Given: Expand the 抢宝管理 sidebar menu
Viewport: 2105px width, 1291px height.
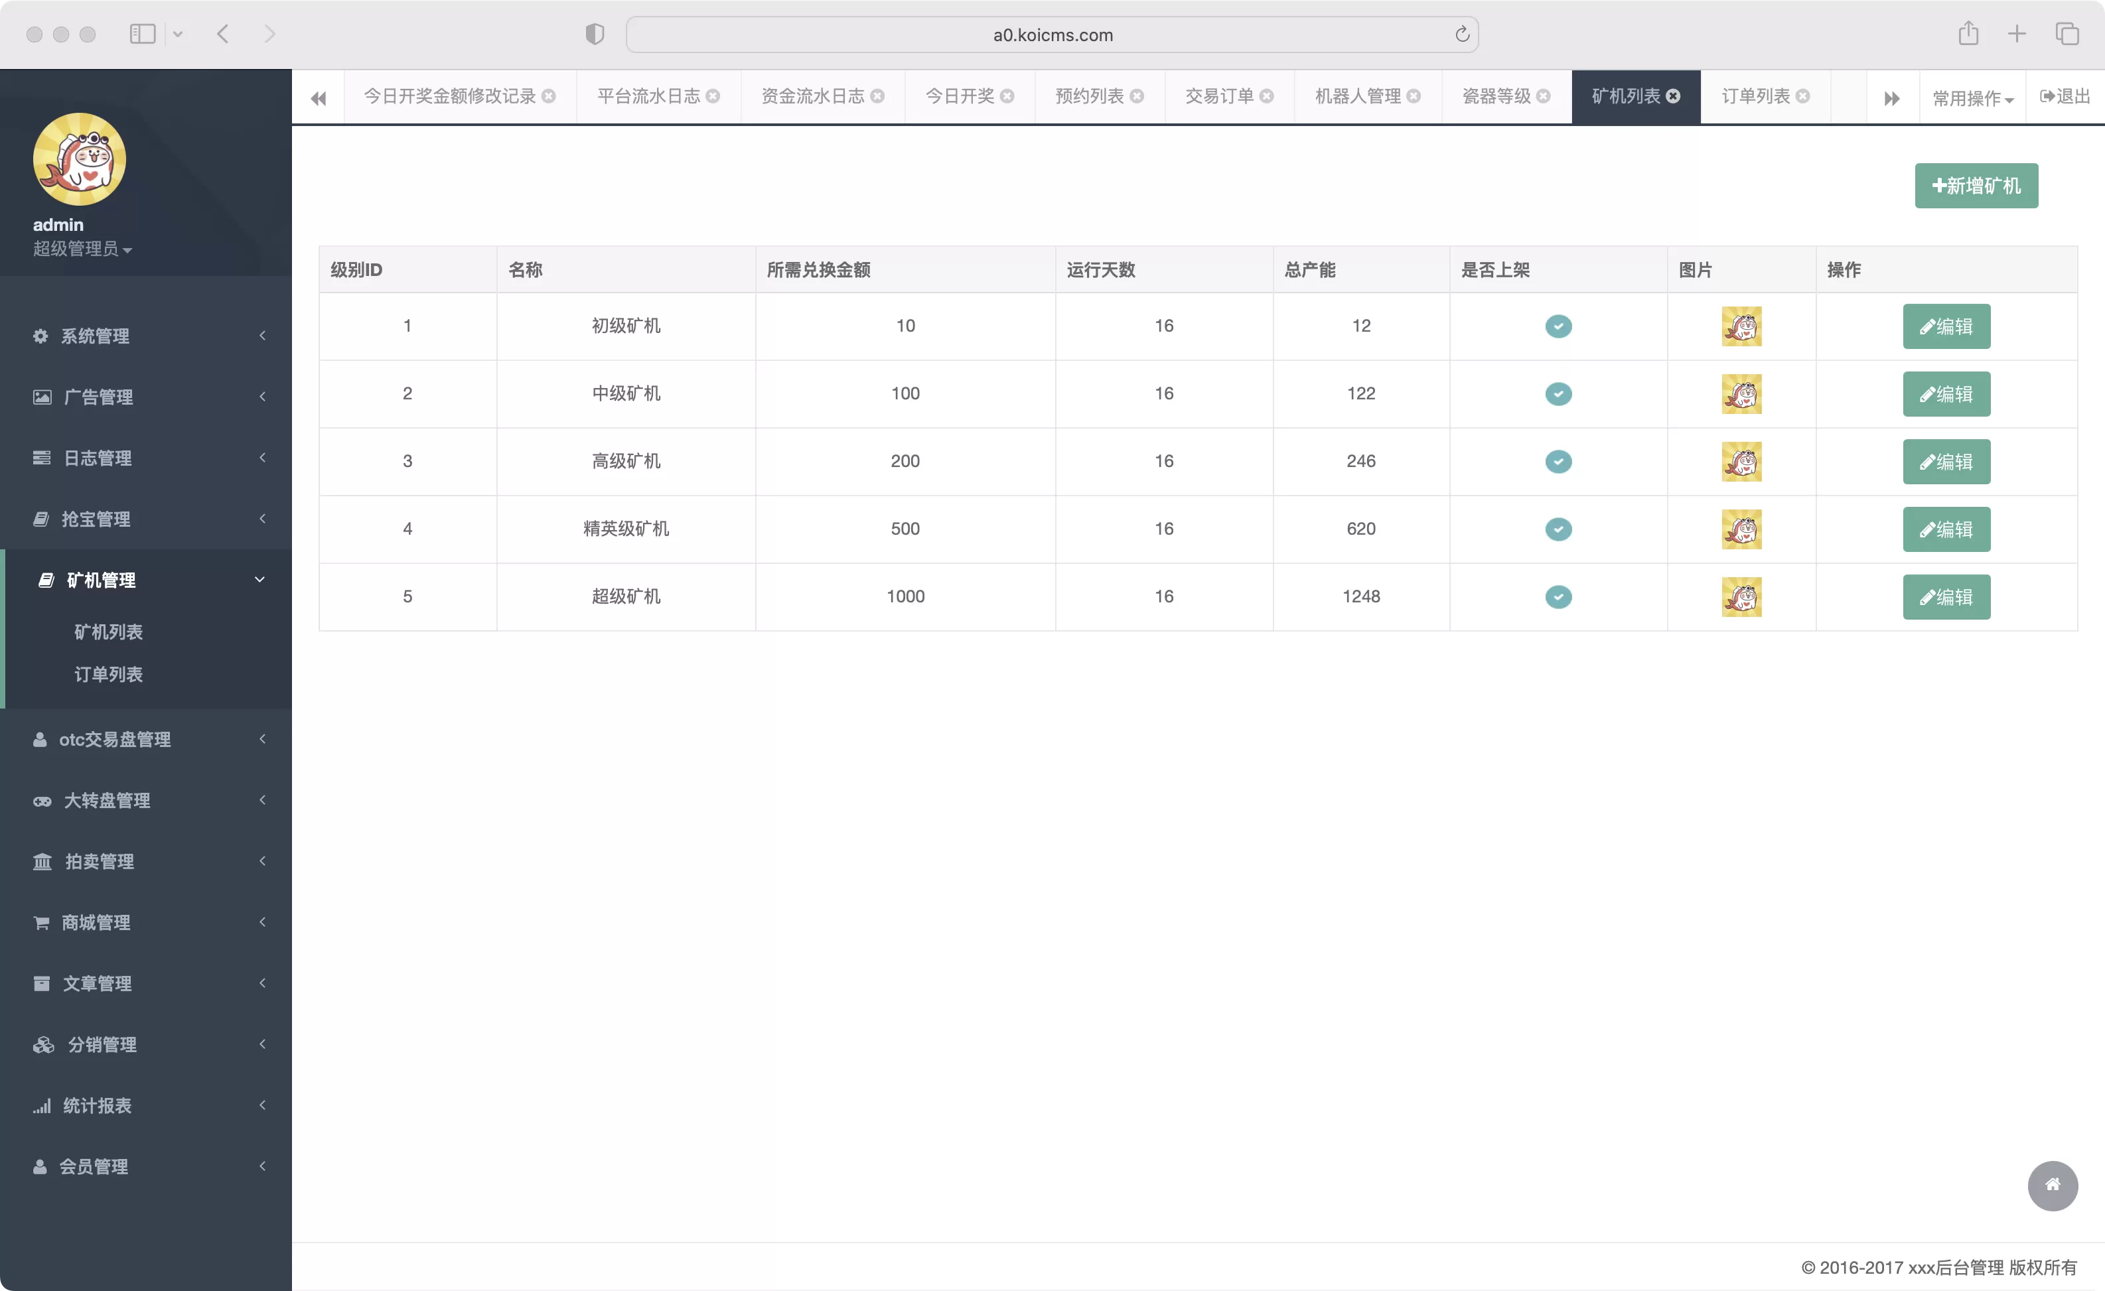Looking at the screenshot, I should click(146, 519).
